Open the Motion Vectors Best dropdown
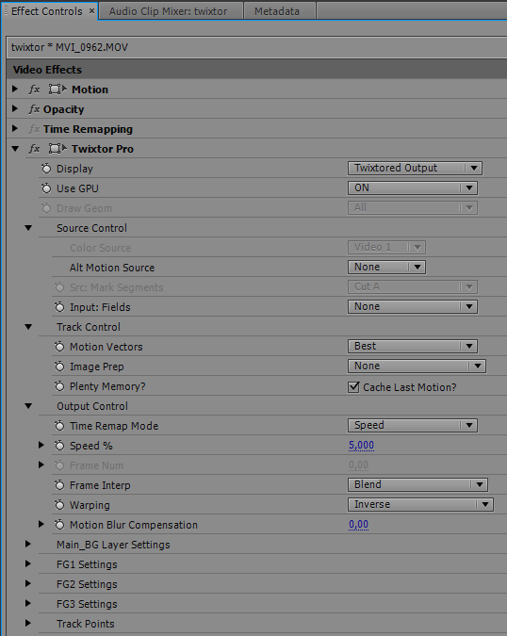This screenshot has width=507, height=636. click(x=413, y=346)
